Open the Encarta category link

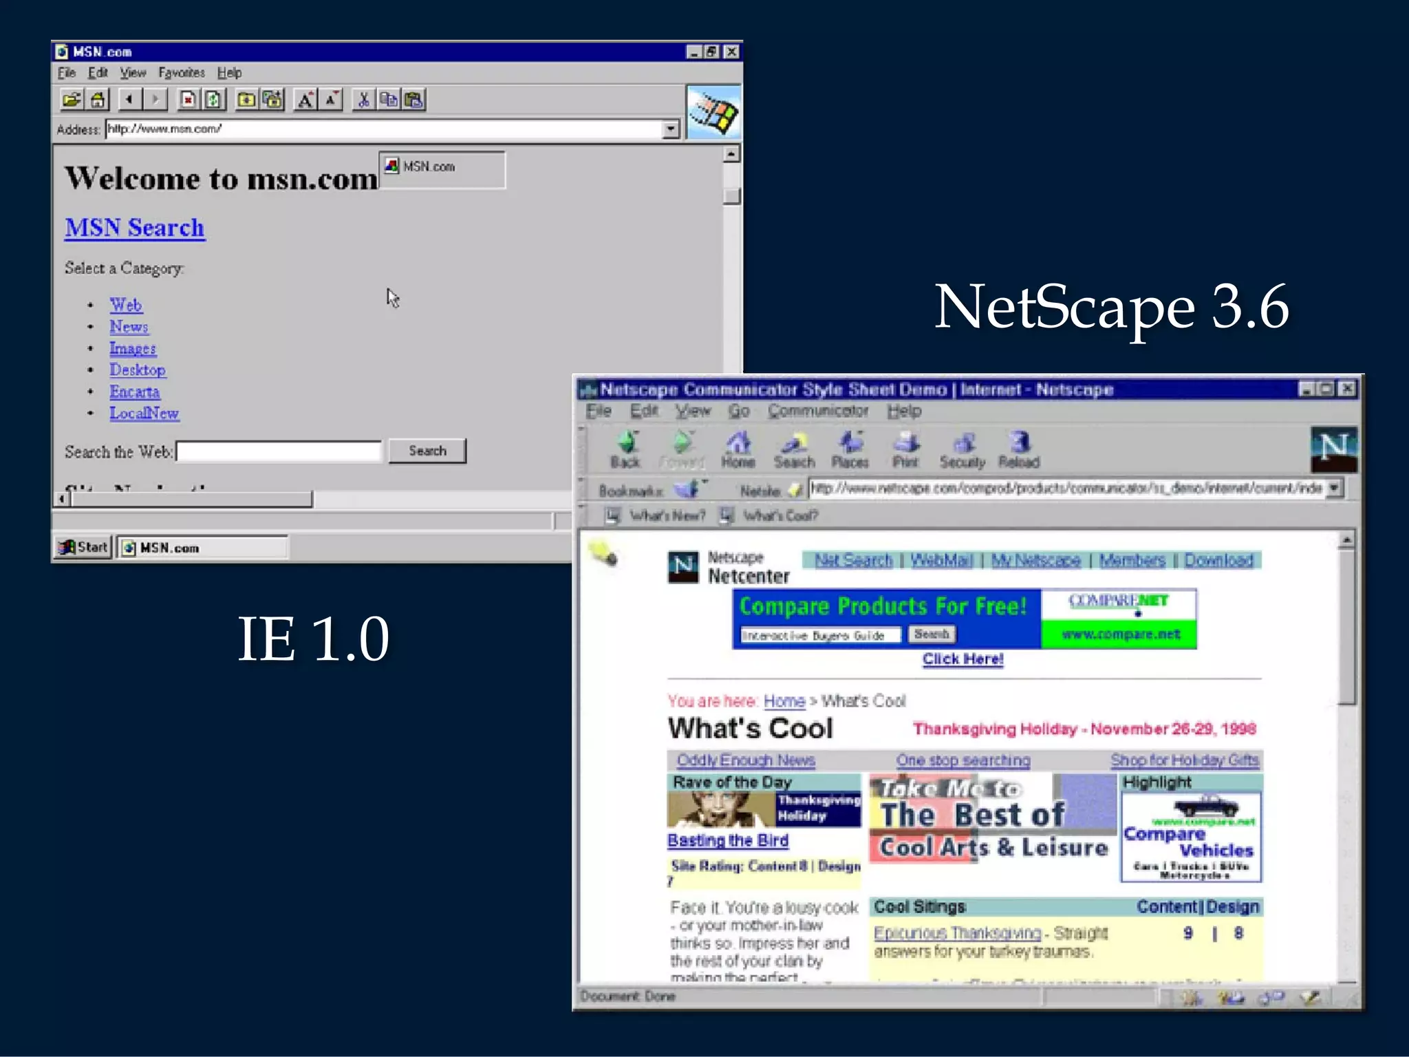[x=135, y=392]
